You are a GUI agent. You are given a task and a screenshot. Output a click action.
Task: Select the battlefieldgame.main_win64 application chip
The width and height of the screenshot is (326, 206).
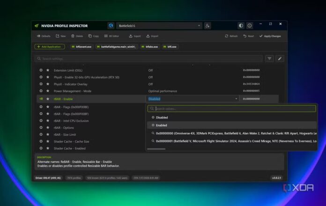point(117,47)
